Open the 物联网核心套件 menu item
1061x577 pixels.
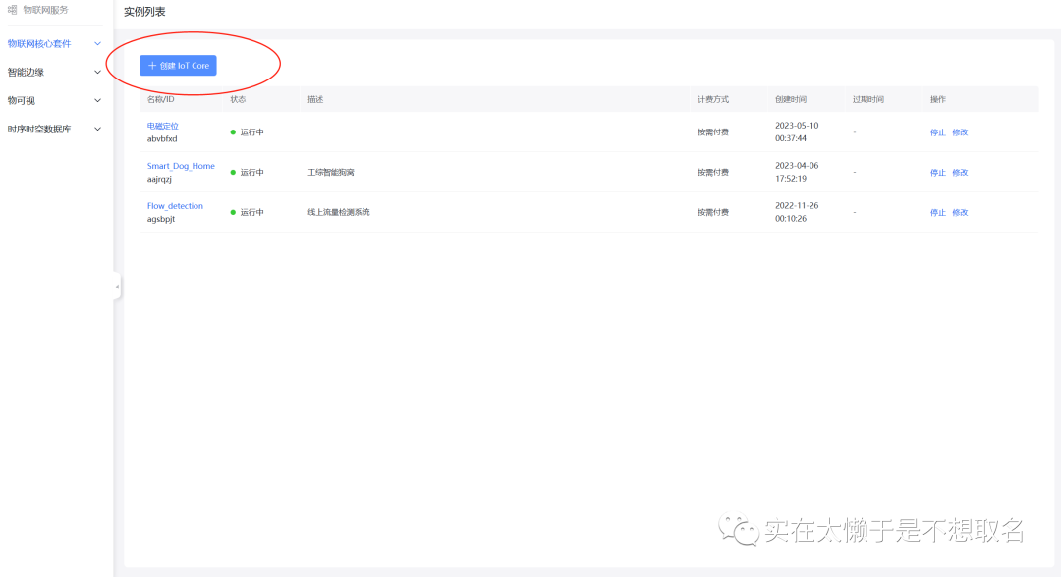[39, 44]
